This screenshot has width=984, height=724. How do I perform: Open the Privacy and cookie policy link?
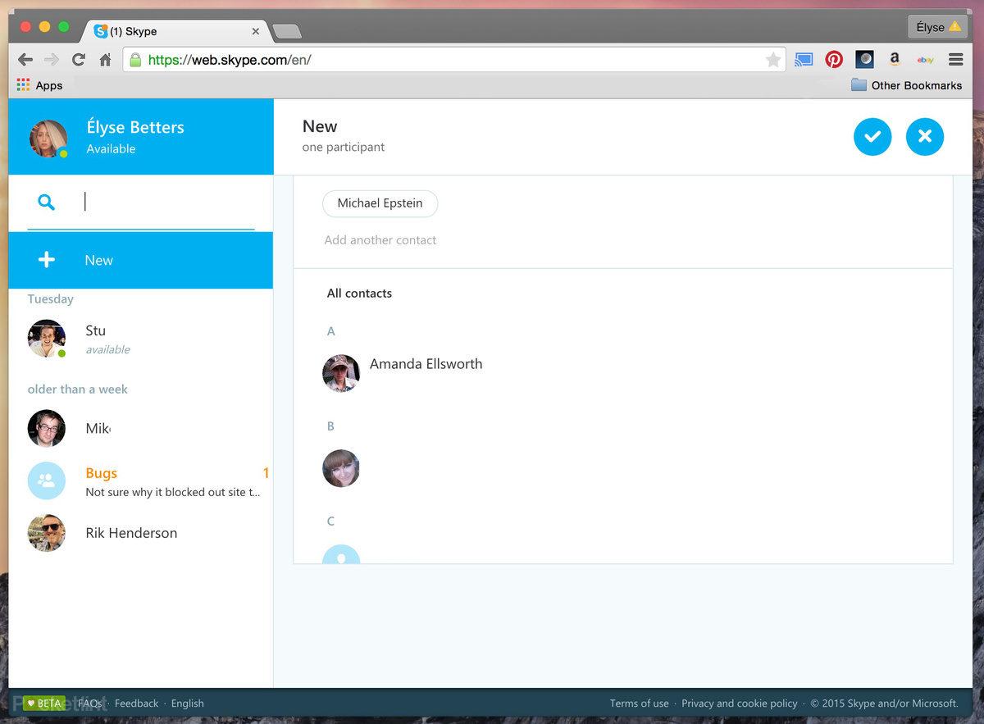pyautogui.click(x=739, y=704)
